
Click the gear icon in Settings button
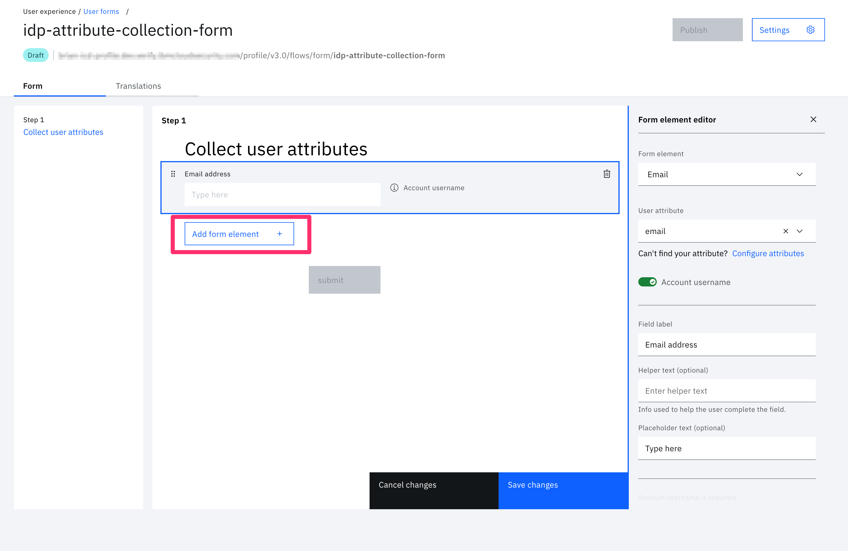pos(810,30)
